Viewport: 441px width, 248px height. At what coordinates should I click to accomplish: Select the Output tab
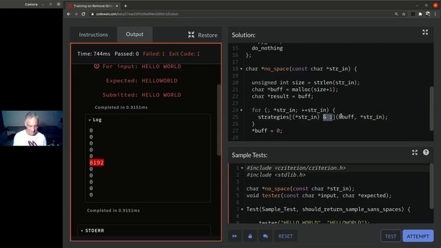pyautogui.click(x=134, y=34)
